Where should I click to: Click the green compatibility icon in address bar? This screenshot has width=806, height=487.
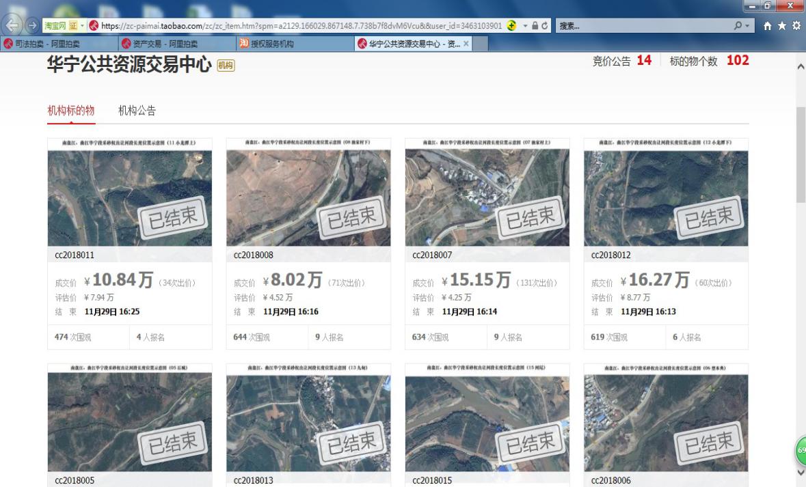pyautogui.click(x=511, y=25)
